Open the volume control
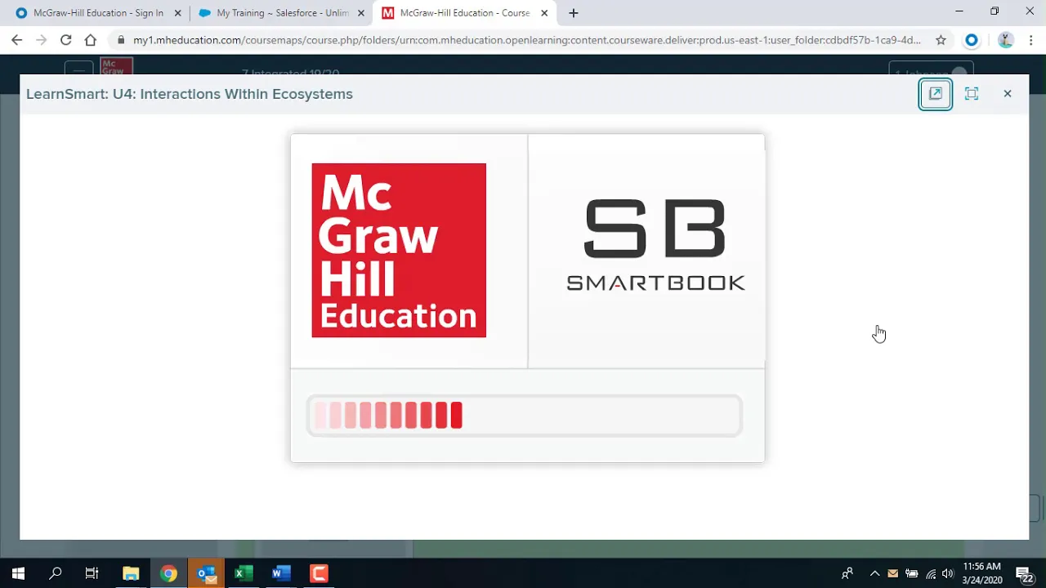Viewport: 1046px width, 588px height. [948, 573]
